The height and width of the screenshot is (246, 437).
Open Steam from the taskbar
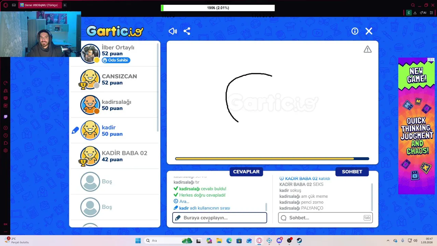coord(299,241)
